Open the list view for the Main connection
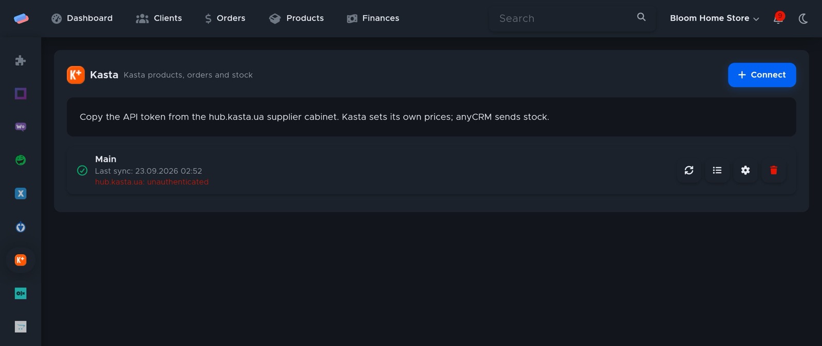 (x=717, y=170)
